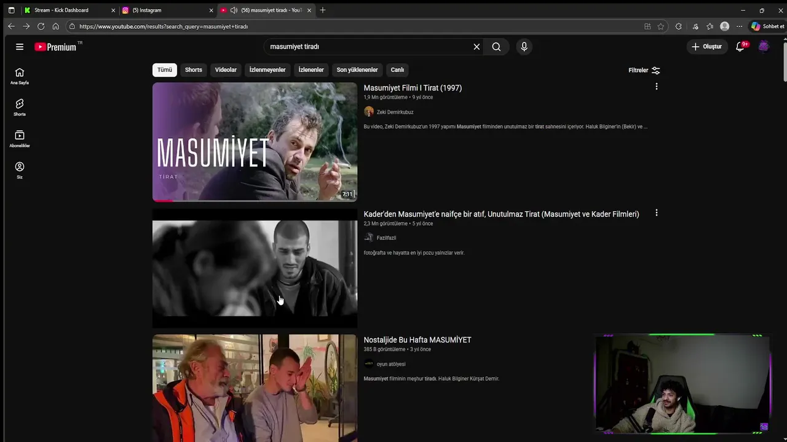Click the oyun atölyesi channel avatar

coord(369,363)
